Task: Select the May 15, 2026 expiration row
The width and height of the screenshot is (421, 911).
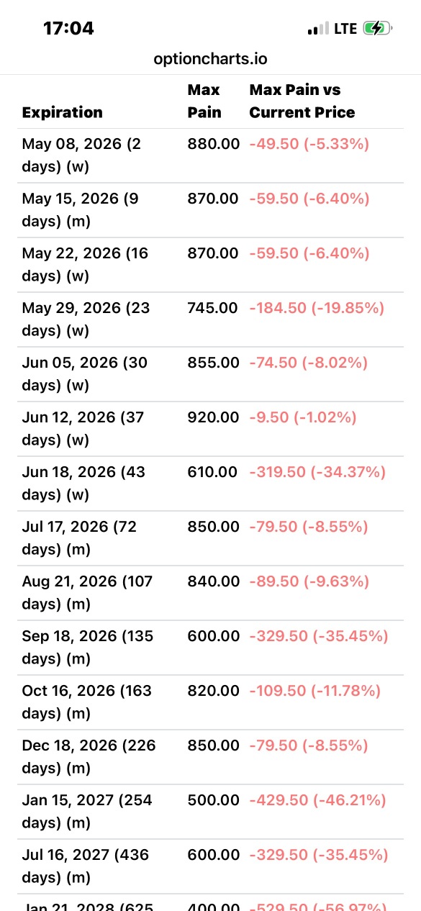Action: [210, 210]
